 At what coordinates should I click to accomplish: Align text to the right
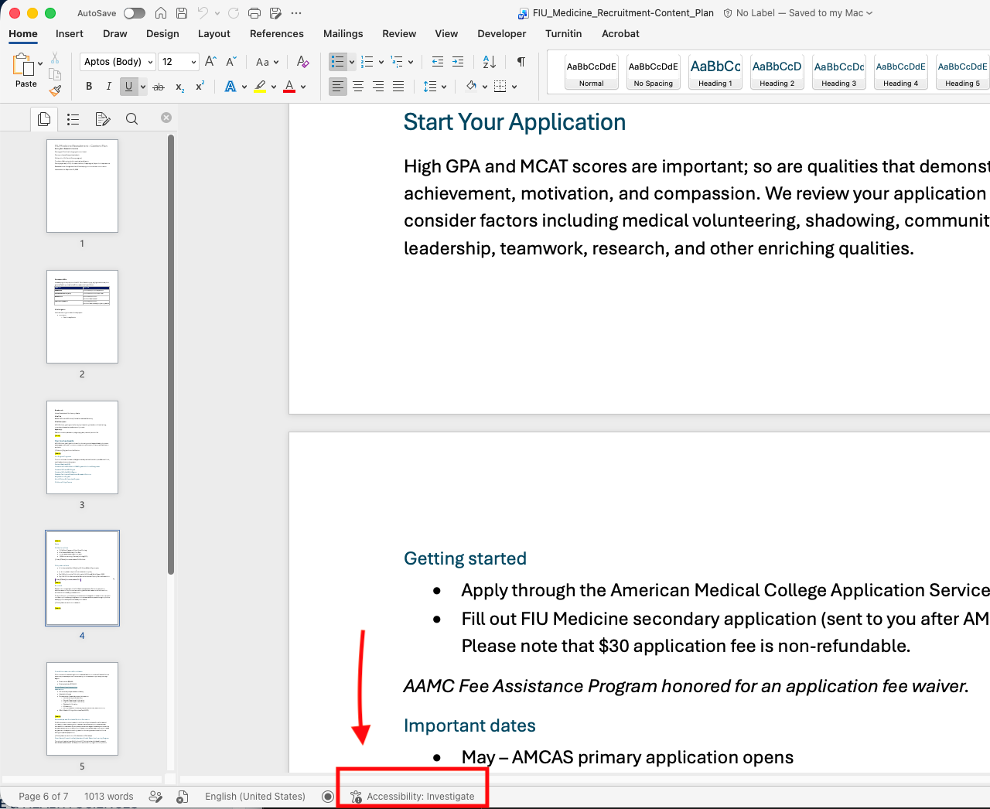pos(378,87)
